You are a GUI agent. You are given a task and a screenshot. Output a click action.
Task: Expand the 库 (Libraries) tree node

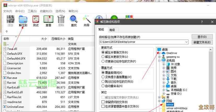pos(159,97)
